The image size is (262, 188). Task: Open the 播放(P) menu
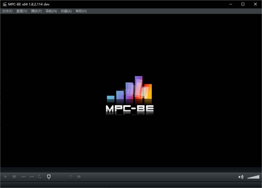tap(36, 11)
